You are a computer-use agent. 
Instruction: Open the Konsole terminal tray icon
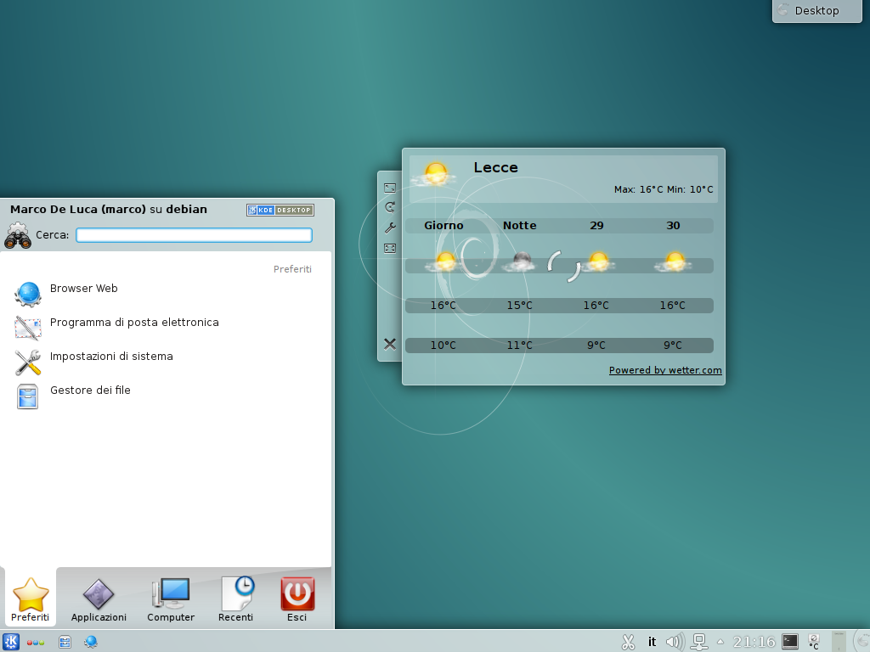[790, 642]
